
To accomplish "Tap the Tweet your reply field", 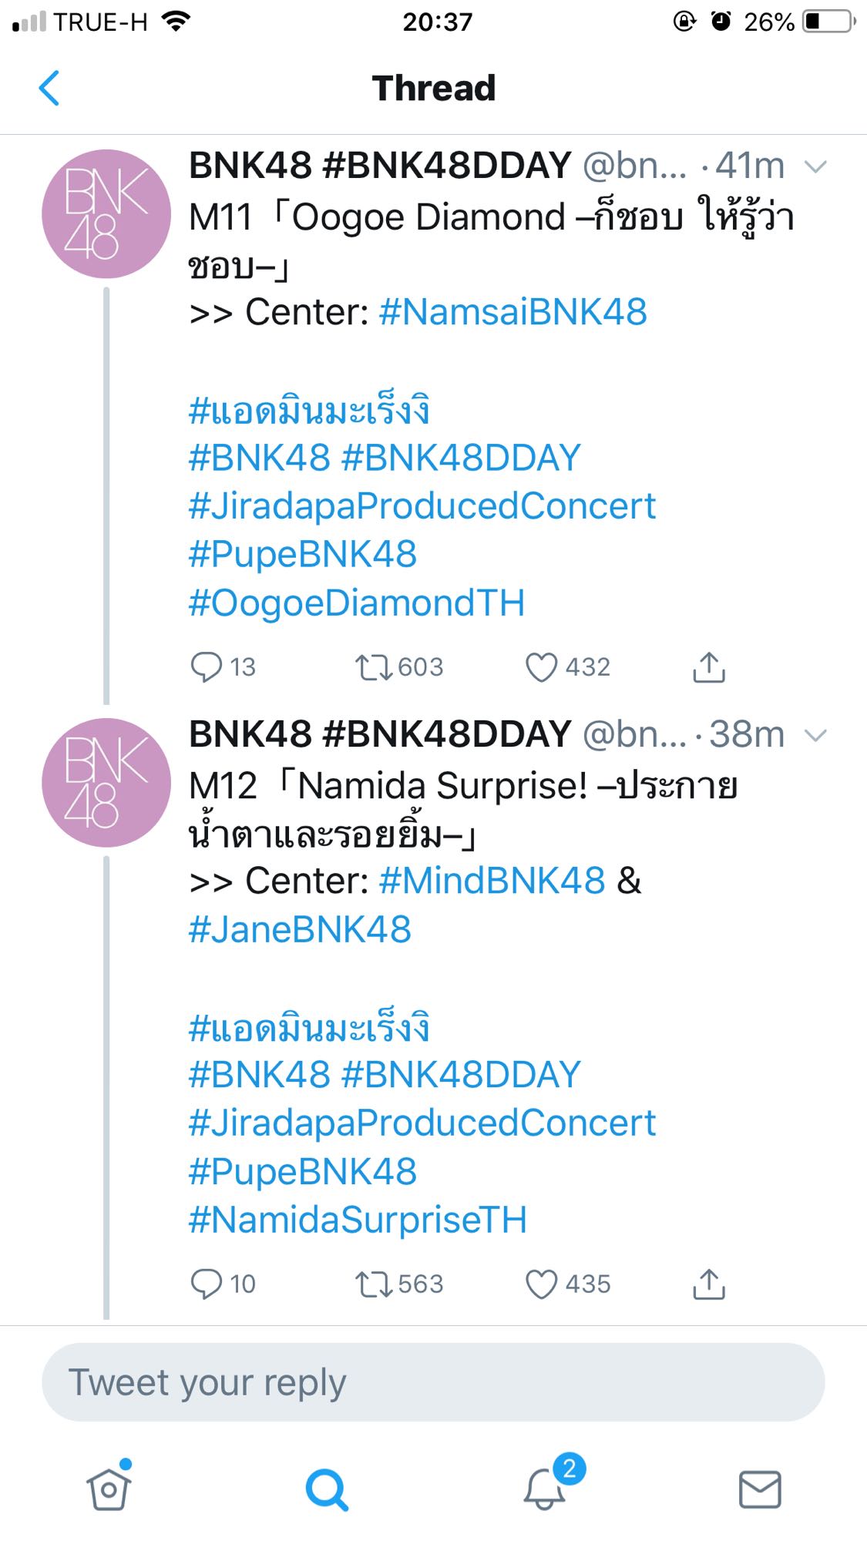I will tap(433, 1382).
